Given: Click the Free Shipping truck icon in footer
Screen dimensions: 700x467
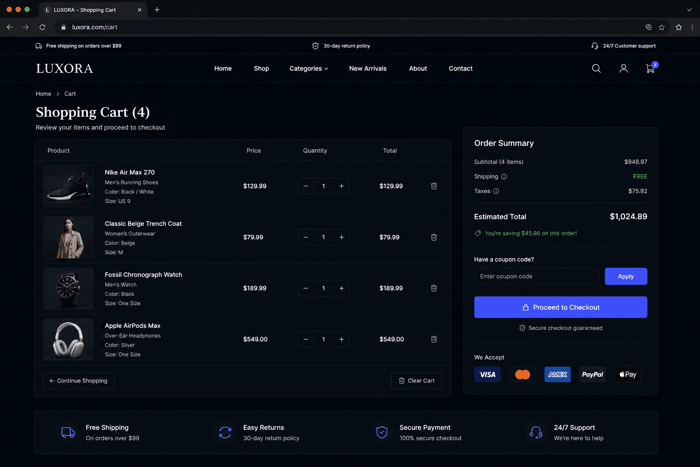Looking at the screenshot, I should 68,432.
